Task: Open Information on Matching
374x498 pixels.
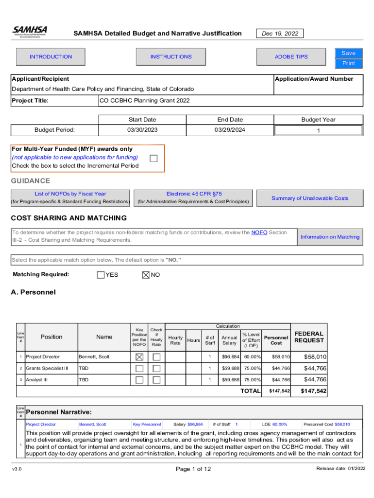Action: pyautogui.click(x=330, y=237)
